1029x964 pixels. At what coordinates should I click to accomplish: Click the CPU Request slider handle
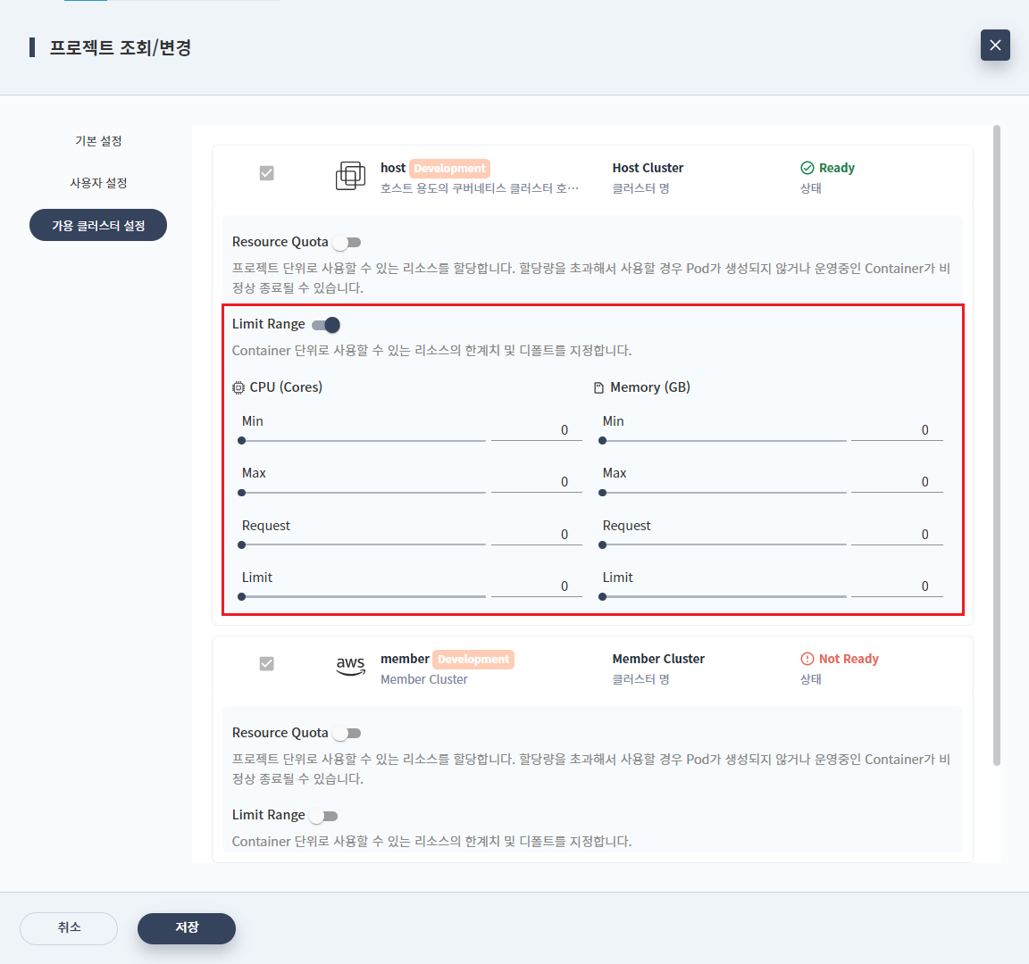click(x=241, y=545)
